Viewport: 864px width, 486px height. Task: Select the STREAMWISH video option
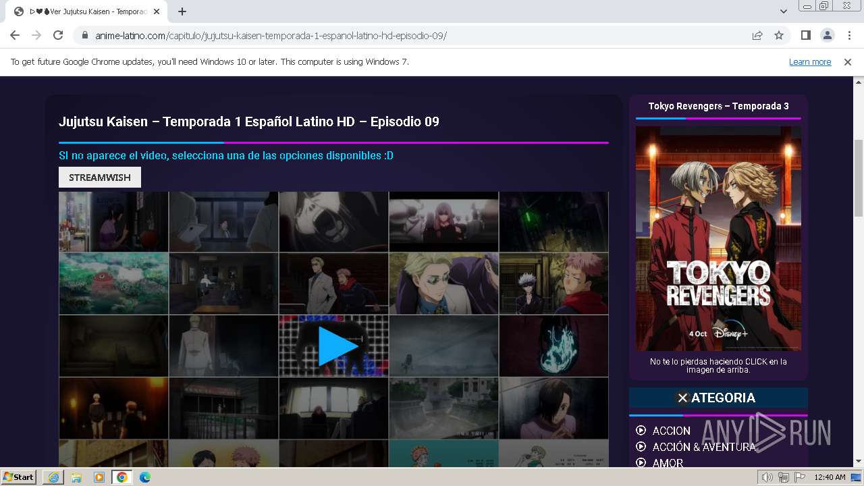[x=100, y=178]
